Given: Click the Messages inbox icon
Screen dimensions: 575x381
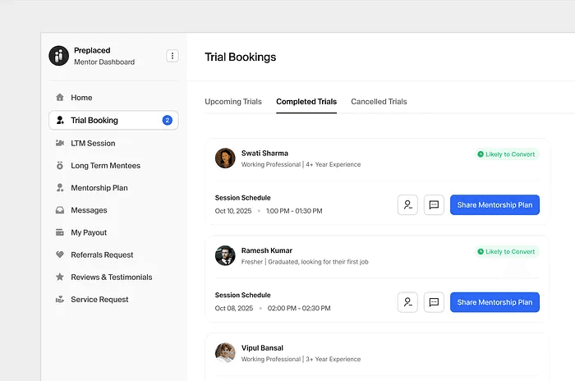Looking at the screenshot, I should coord(60,210).
